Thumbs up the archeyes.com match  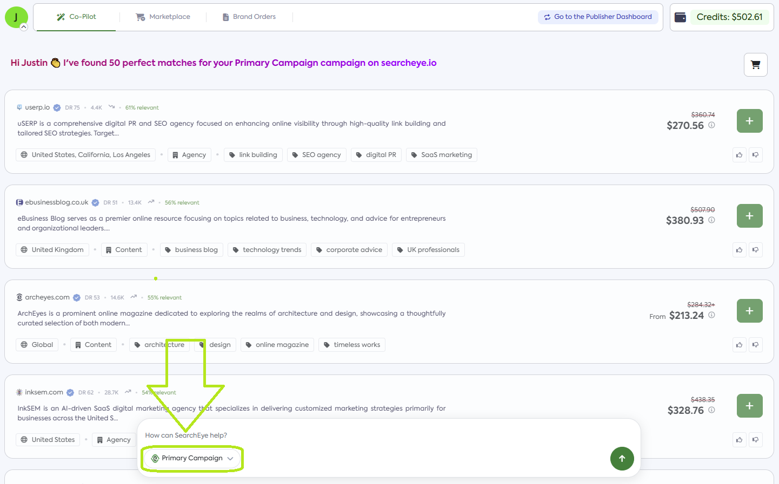740,345
